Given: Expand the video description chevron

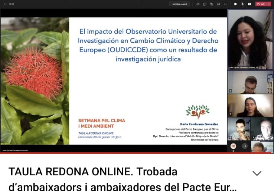Looking at the screenshot, I should pyautogui.click(x=257, y=173).
